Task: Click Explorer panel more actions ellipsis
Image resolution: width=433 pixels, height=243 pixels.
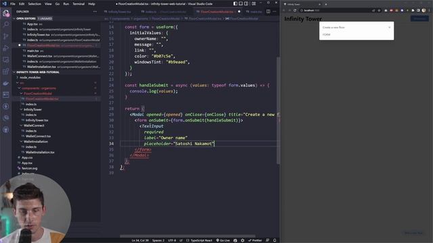Action: click(x=95, y=11)
